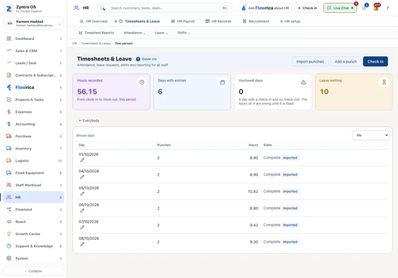
Task: Click the Add a punch button
Action: point(346,62)
